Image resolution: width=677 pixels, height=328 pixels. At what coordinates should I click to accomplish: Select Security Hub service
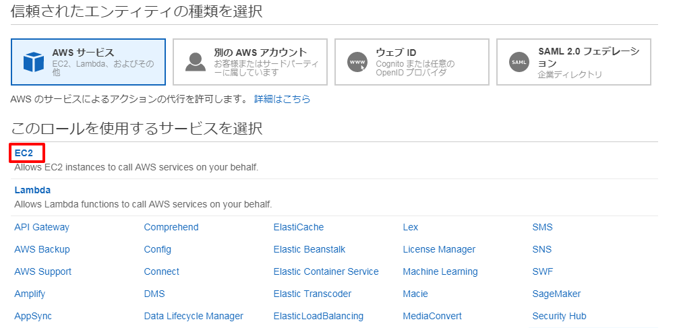click(560, 316)
